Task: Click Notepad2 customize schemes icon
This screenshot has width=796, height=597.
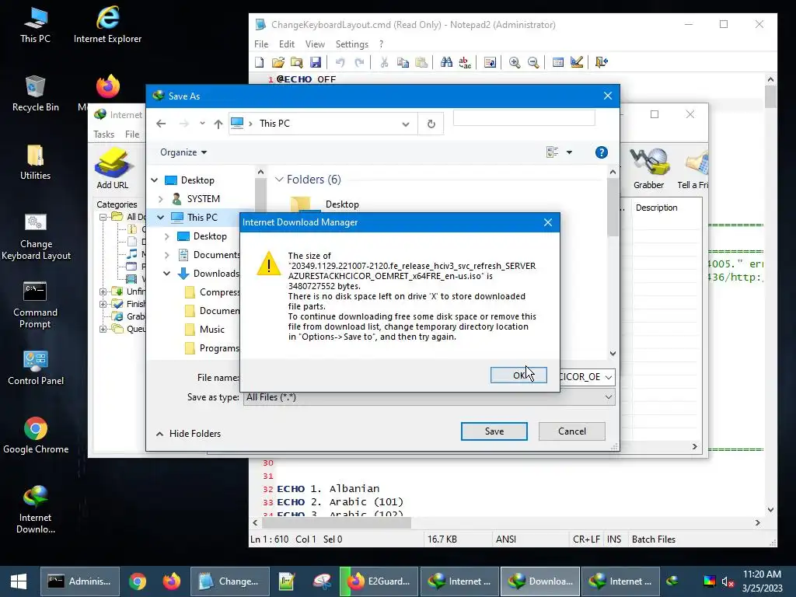Action: click(577, 62)
